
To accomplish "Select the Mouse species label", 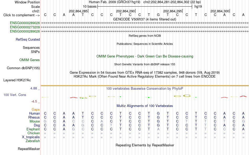I will 35,121.
